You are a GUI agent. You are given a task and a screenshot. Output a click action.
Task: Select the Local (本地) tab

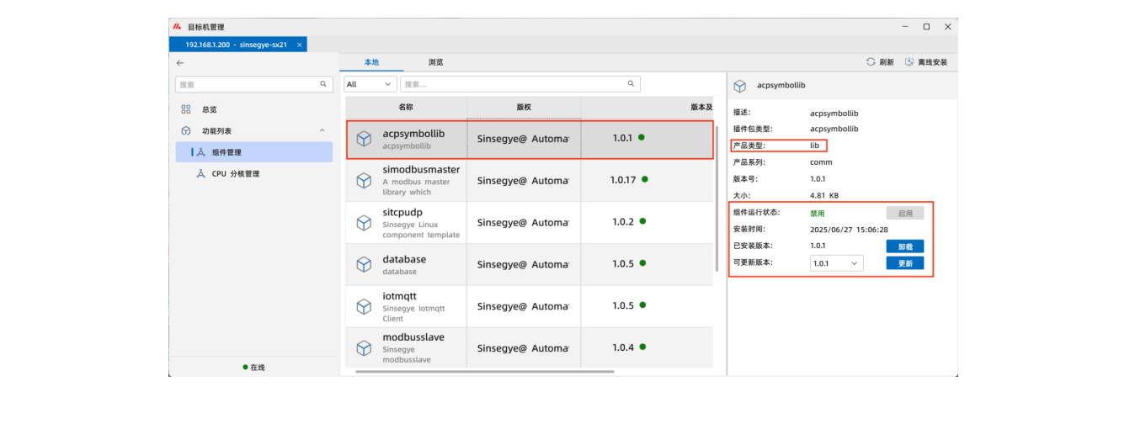click(371, 62)
